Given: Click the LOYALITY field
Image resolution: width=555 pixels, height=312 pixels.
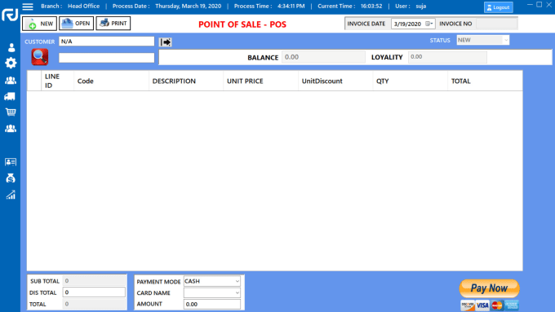Looking at the screenshot, I should [447, 57].
